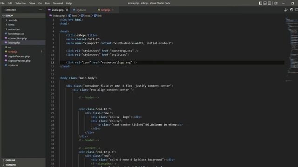Click the code minimap

point(291,49)
